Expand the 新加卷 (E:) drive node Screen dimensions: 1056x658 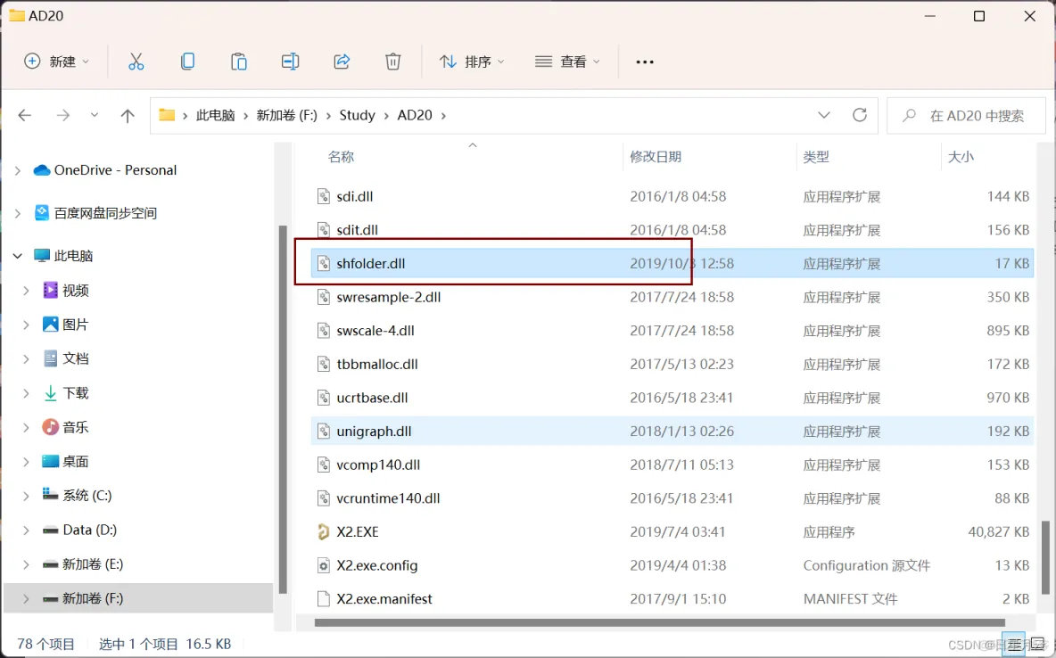click(26, 564)
